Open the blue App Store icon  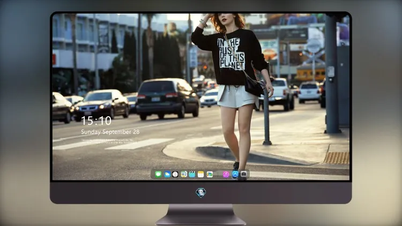[235, 174]
